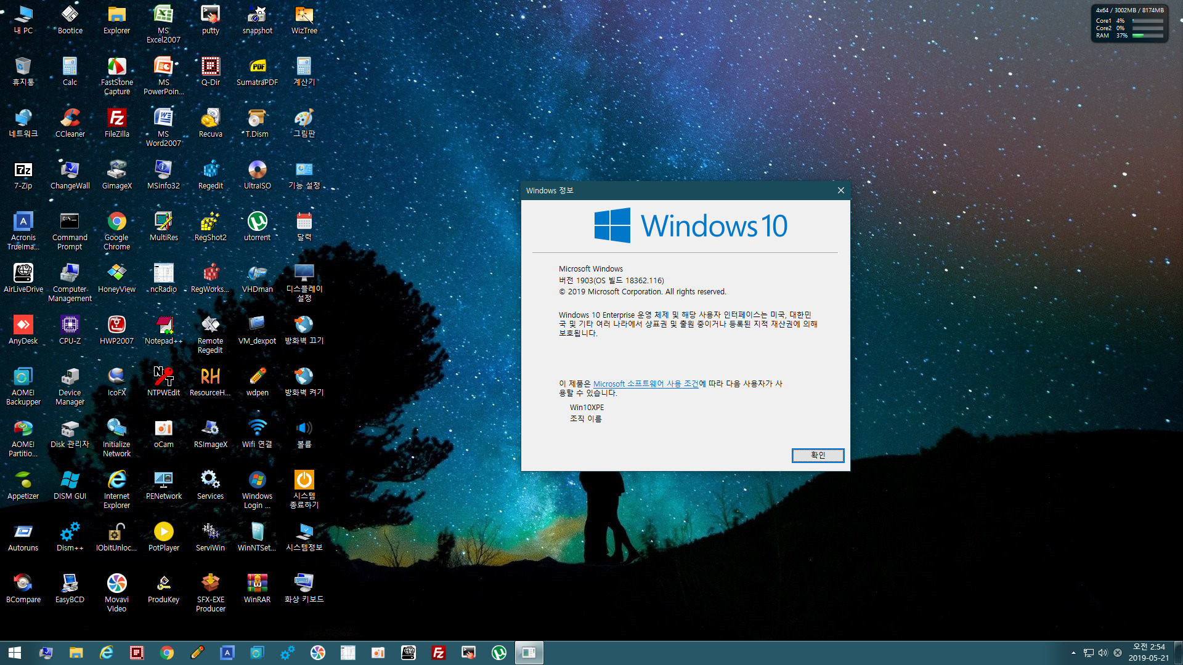Launch CPU-Z from desktop
Image resolution: width=1183 pixels, height=665 pixels.
point(70,330)
